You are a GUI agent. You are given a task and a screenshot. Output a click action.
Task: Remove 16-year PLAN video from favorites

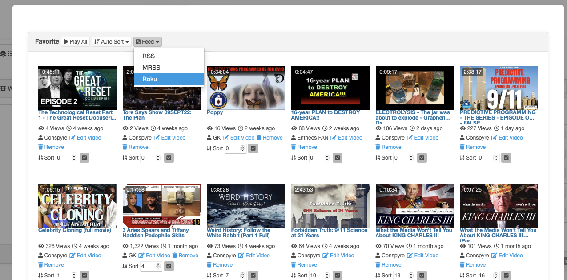(x=304, y=147)
